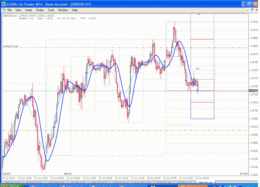Click the green Go Trader title bar icon
Image resolution: width=260 pixels, height=187 pixels.
click(3, 4)
